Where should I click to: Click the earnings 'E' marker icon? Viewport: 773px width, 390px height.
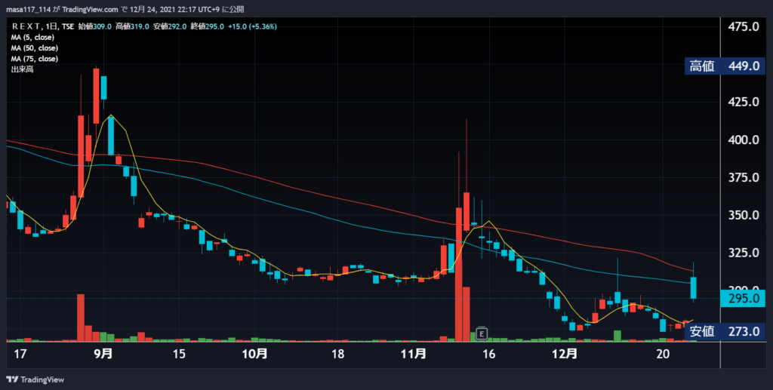pyautogui.click(x=482, y=333)
